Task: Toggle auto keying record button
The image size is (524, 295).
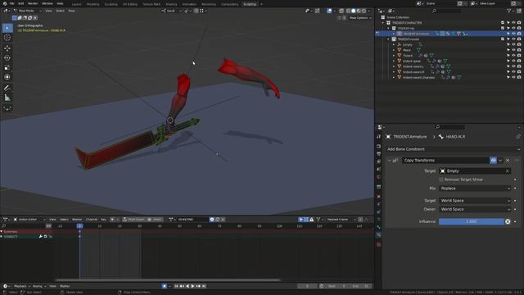Action: (x=164, y=286)
